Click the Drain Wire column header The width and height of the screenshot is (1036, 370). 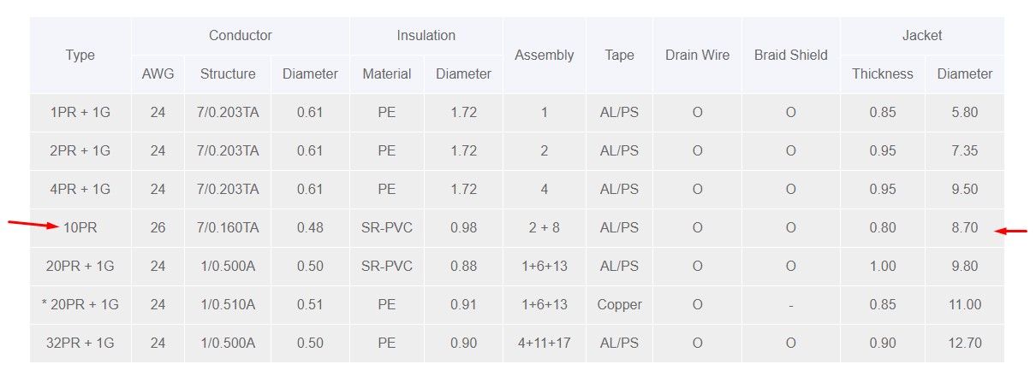pos(697,55)
